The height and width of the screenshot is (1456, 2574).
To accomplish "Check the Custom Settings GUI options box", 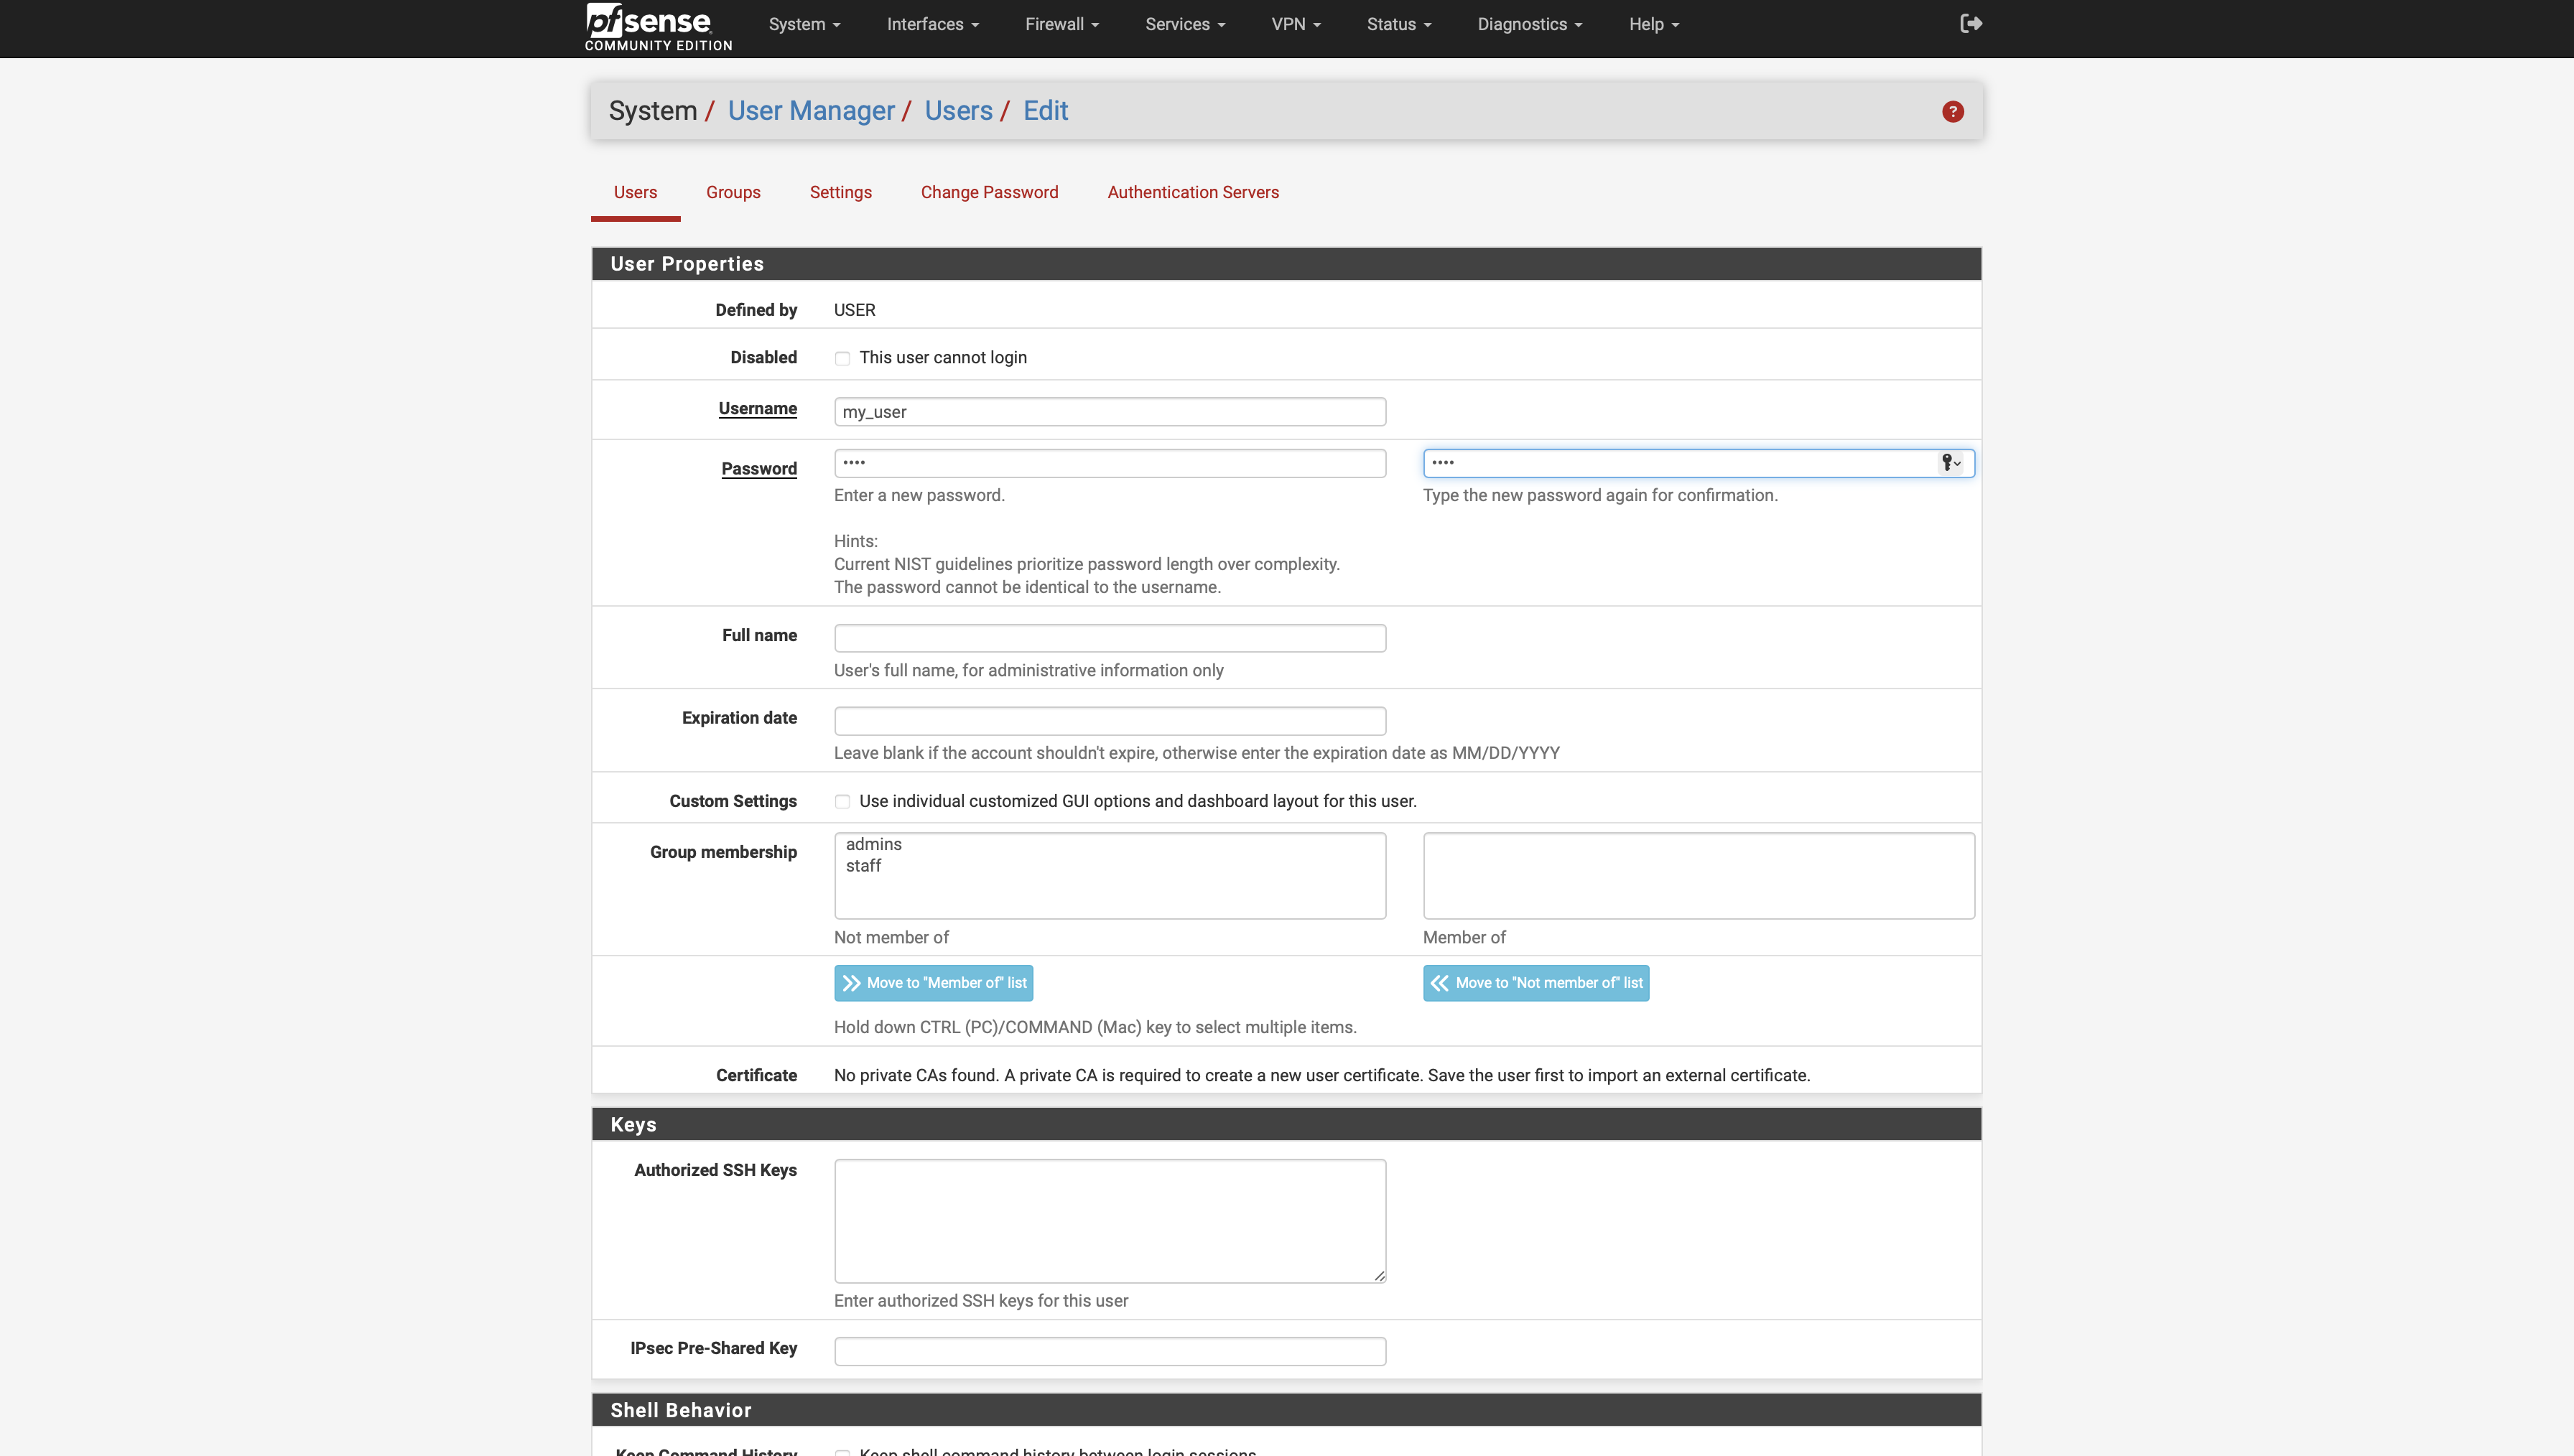I will point(842,801).
